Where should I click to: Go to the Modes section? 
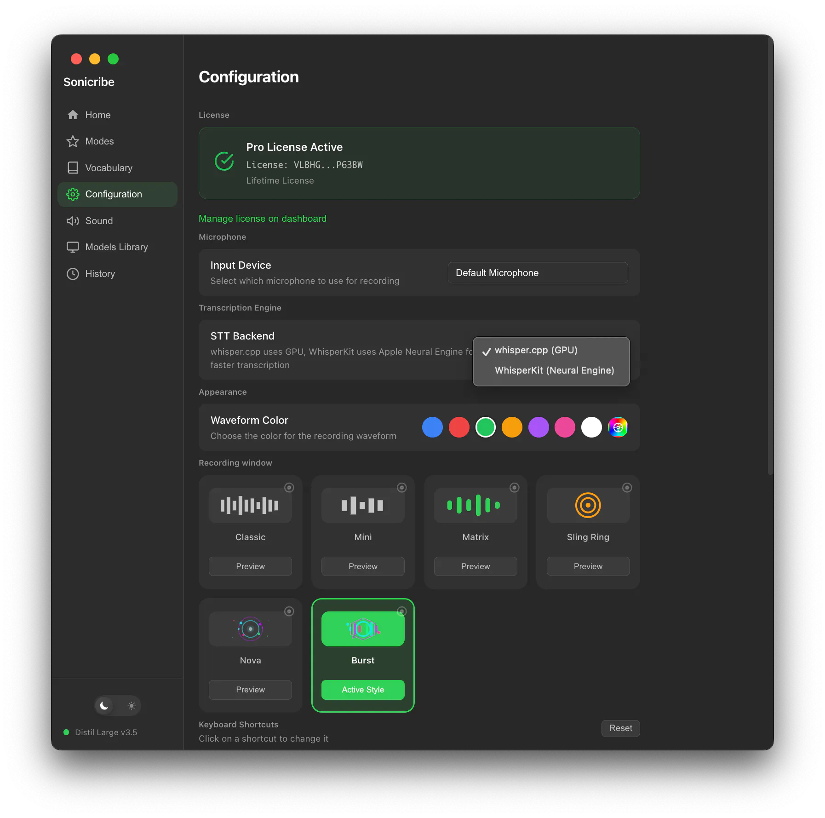pyautogui.click(x=117, y=141)
